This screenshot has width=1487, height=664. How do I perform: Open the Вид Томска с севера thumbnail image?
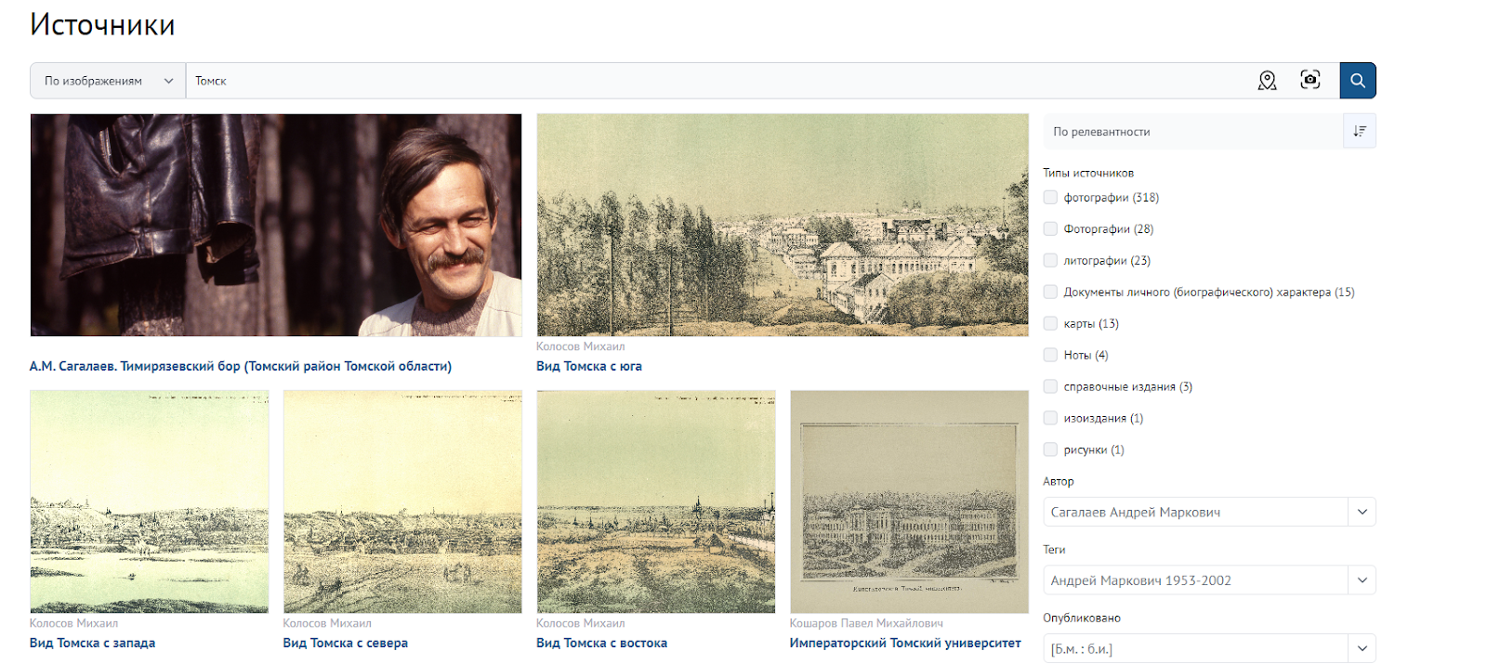(402, 501)
